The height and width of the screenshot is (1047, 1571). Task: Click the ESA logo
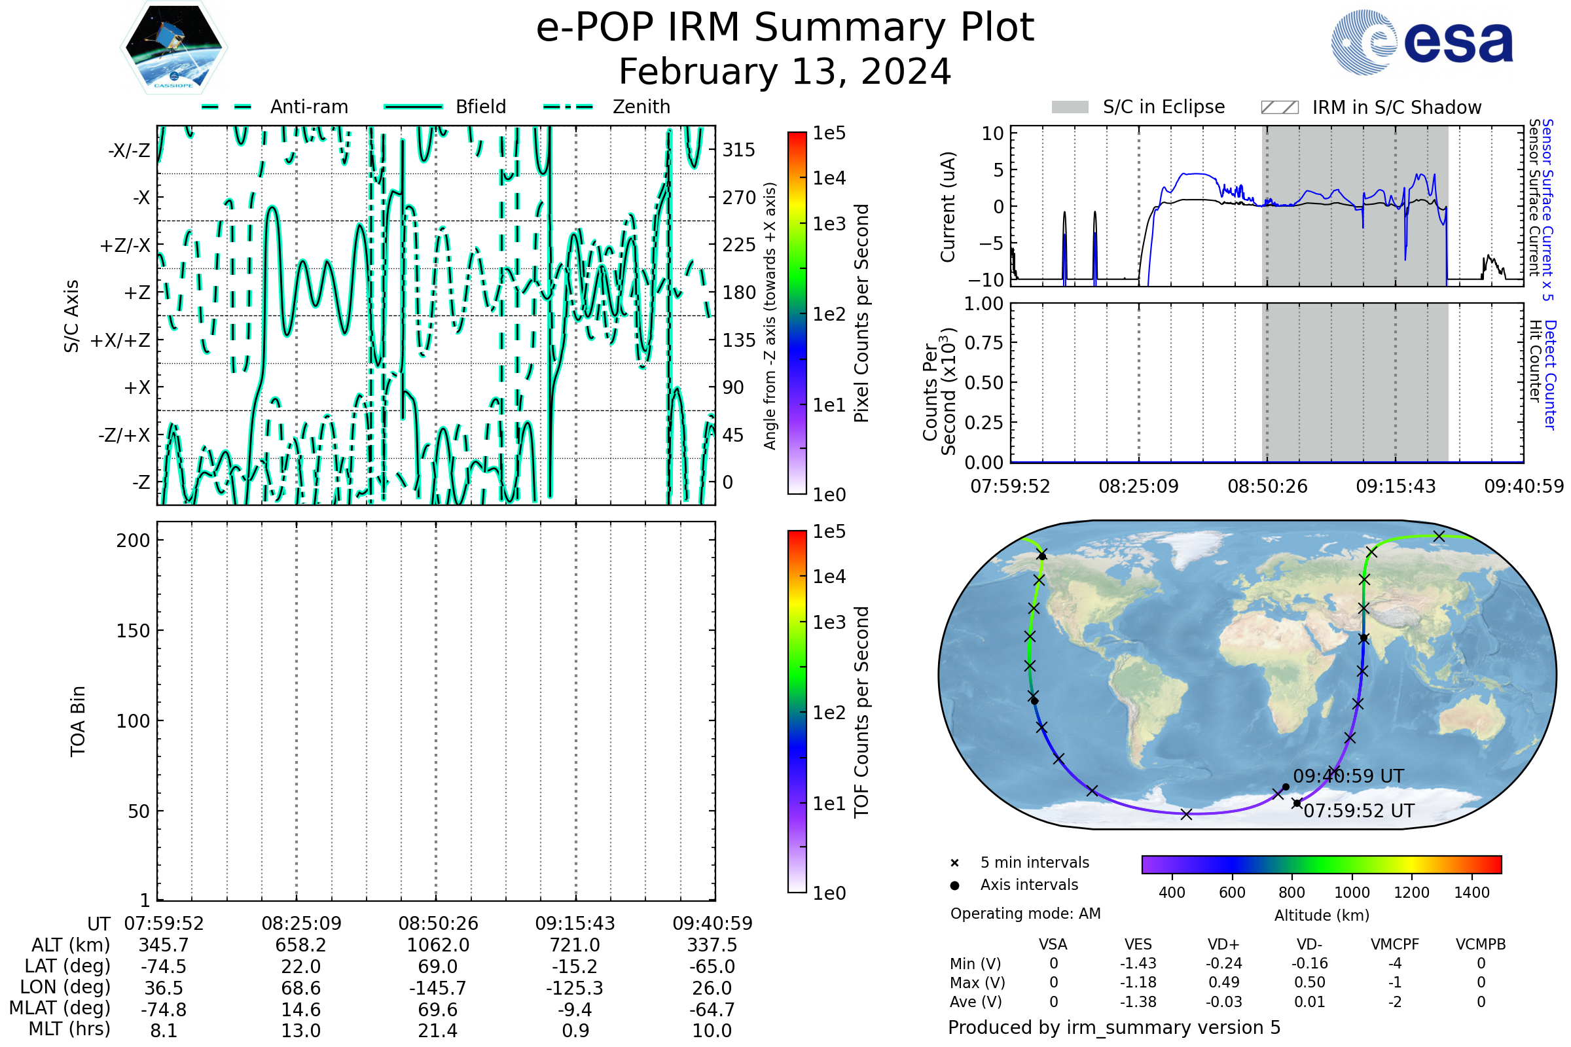pos(1422,43)
